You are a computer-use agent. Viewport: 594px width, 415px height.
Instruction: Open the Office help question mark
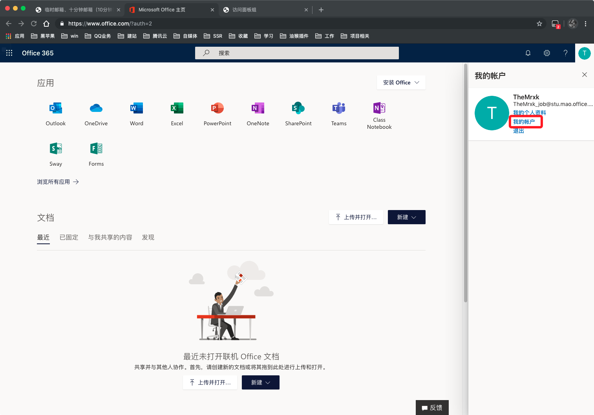click(565, 53)
